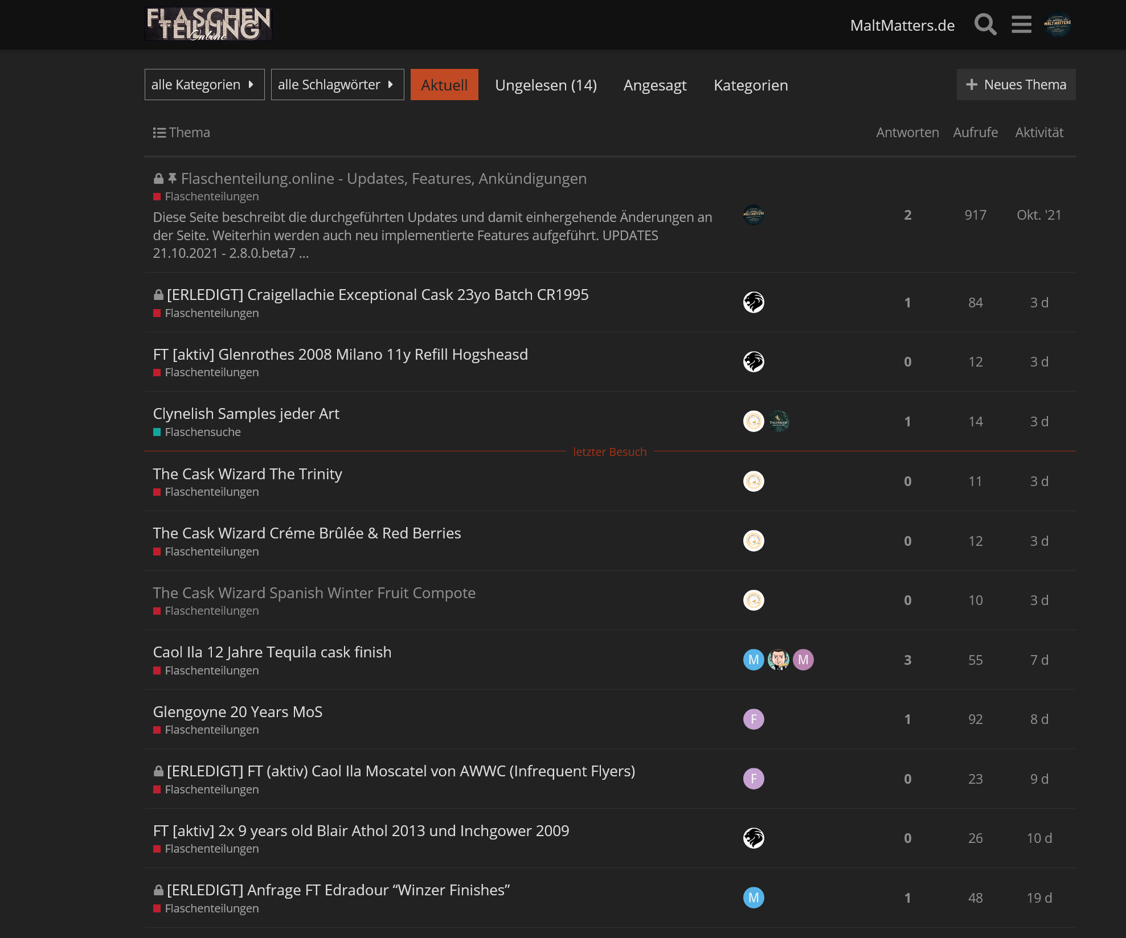
Task: Click blue M avatar in Caol Ila Tequila row
Action: 754,660
